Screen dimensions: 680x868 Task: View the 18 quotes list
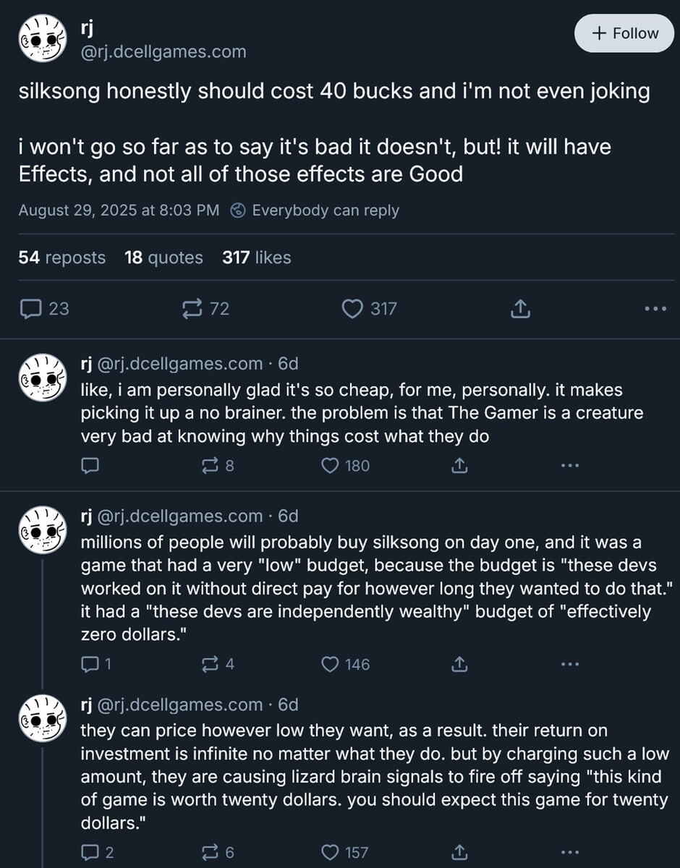pos(163,258)
